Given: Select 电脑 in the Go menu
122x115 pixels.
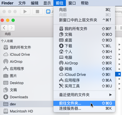Looking at the screenshot, I should (84, 57).
